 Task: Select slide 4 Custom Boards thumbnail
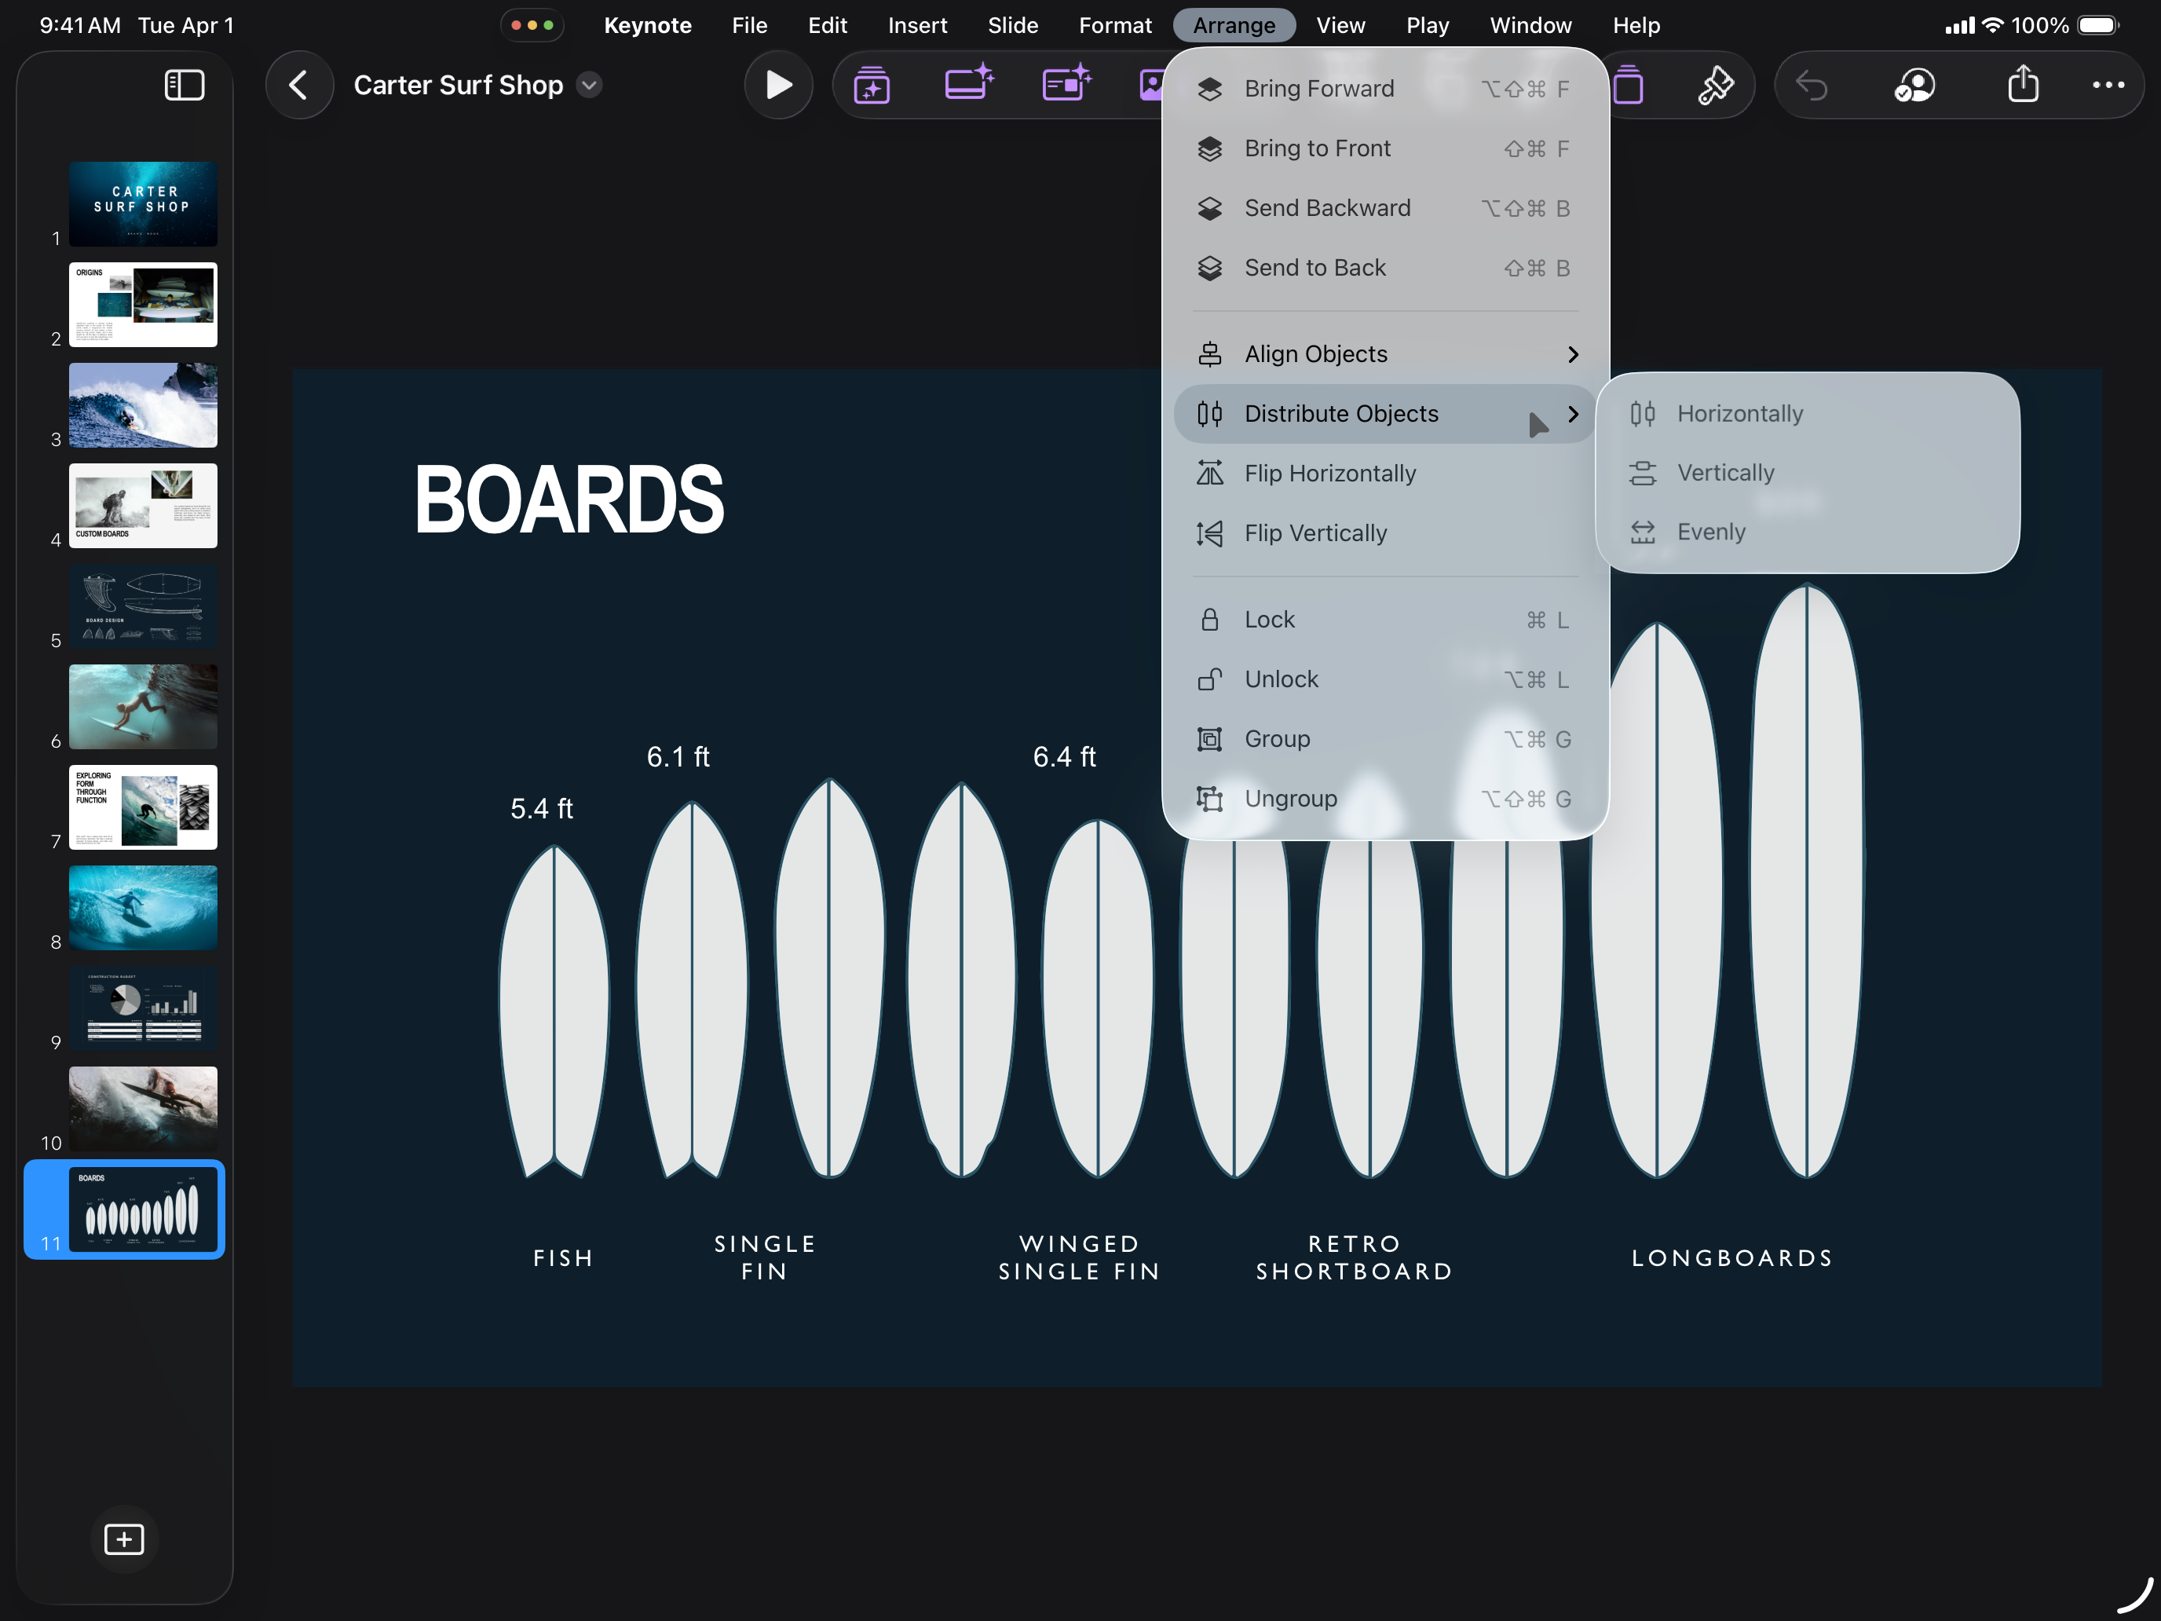coord(144,506)
